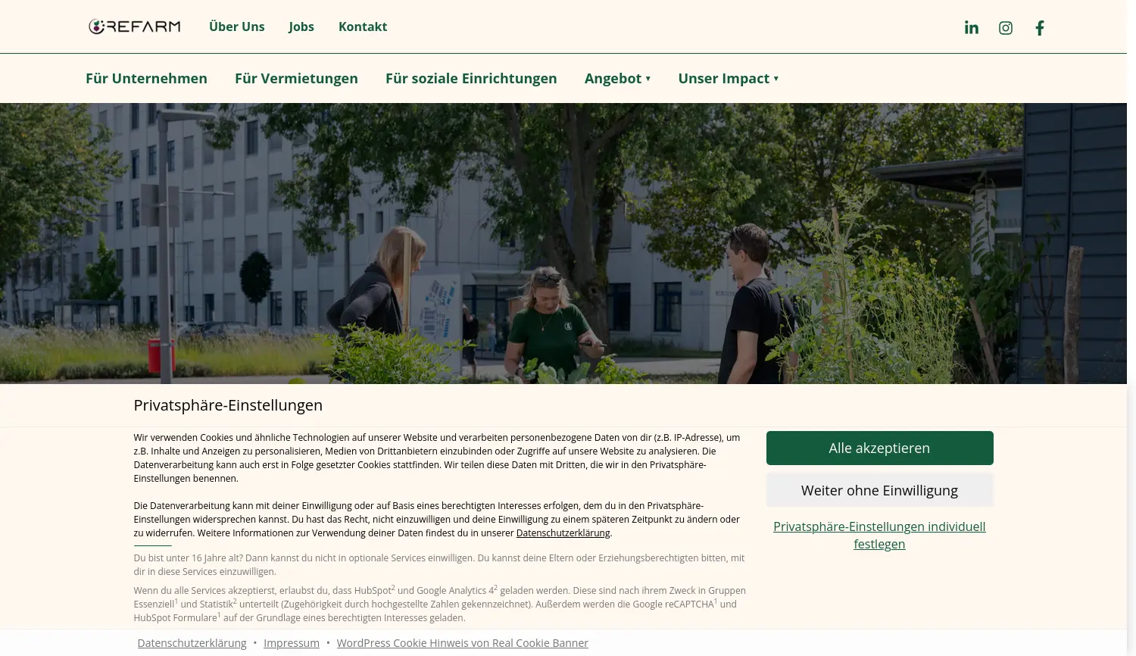Open the Impressum page
The image size is (1136, 656).
(x=291, y=642)
